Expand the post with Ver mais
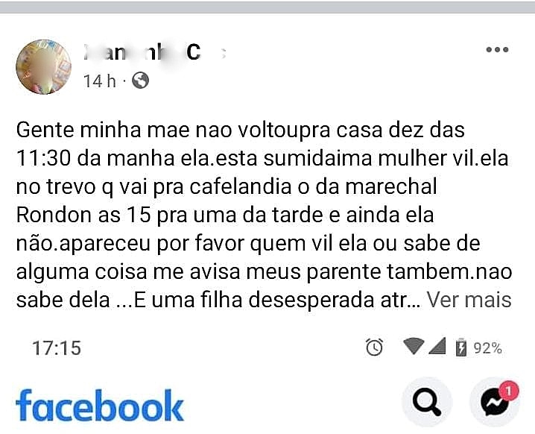This screenshot has height=434, width=535. click(x=469, y=300)
